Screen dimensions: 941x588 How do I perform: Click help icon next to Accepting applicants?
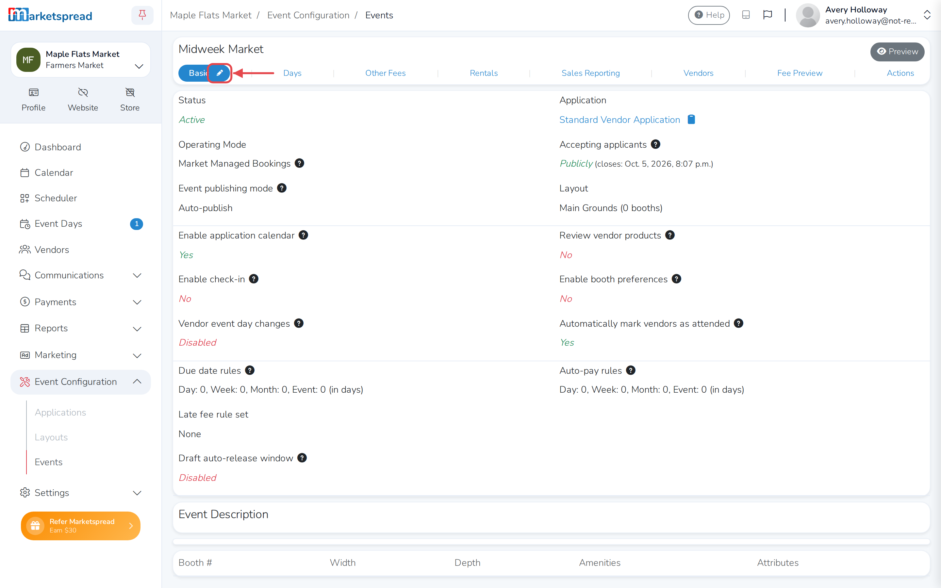coord(655,144)
